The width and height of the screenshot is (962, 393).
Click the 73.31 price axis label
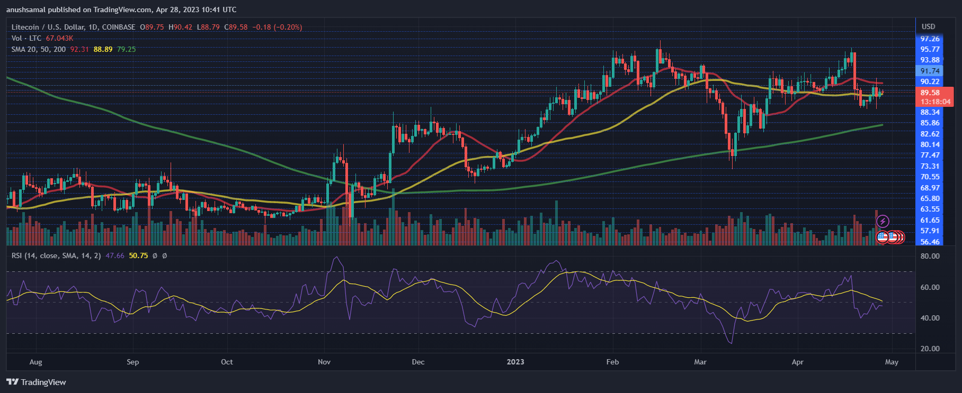[930, 166]
